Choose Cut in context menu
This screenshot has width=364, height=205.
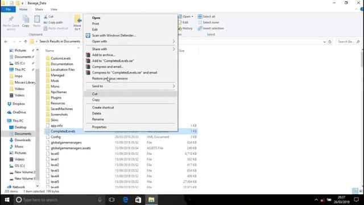tap(131, 94)
